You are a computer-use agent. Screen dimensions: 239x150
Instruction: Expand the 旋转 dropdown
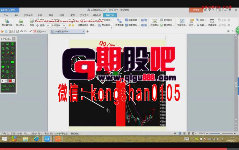point(206,25)
